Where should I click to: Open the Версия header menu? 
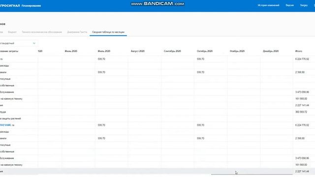[x=290, y=5]
